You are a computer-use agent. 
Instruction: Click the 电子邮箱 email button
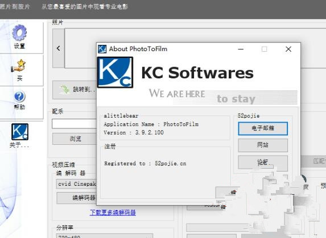click(x=263, y=128)
